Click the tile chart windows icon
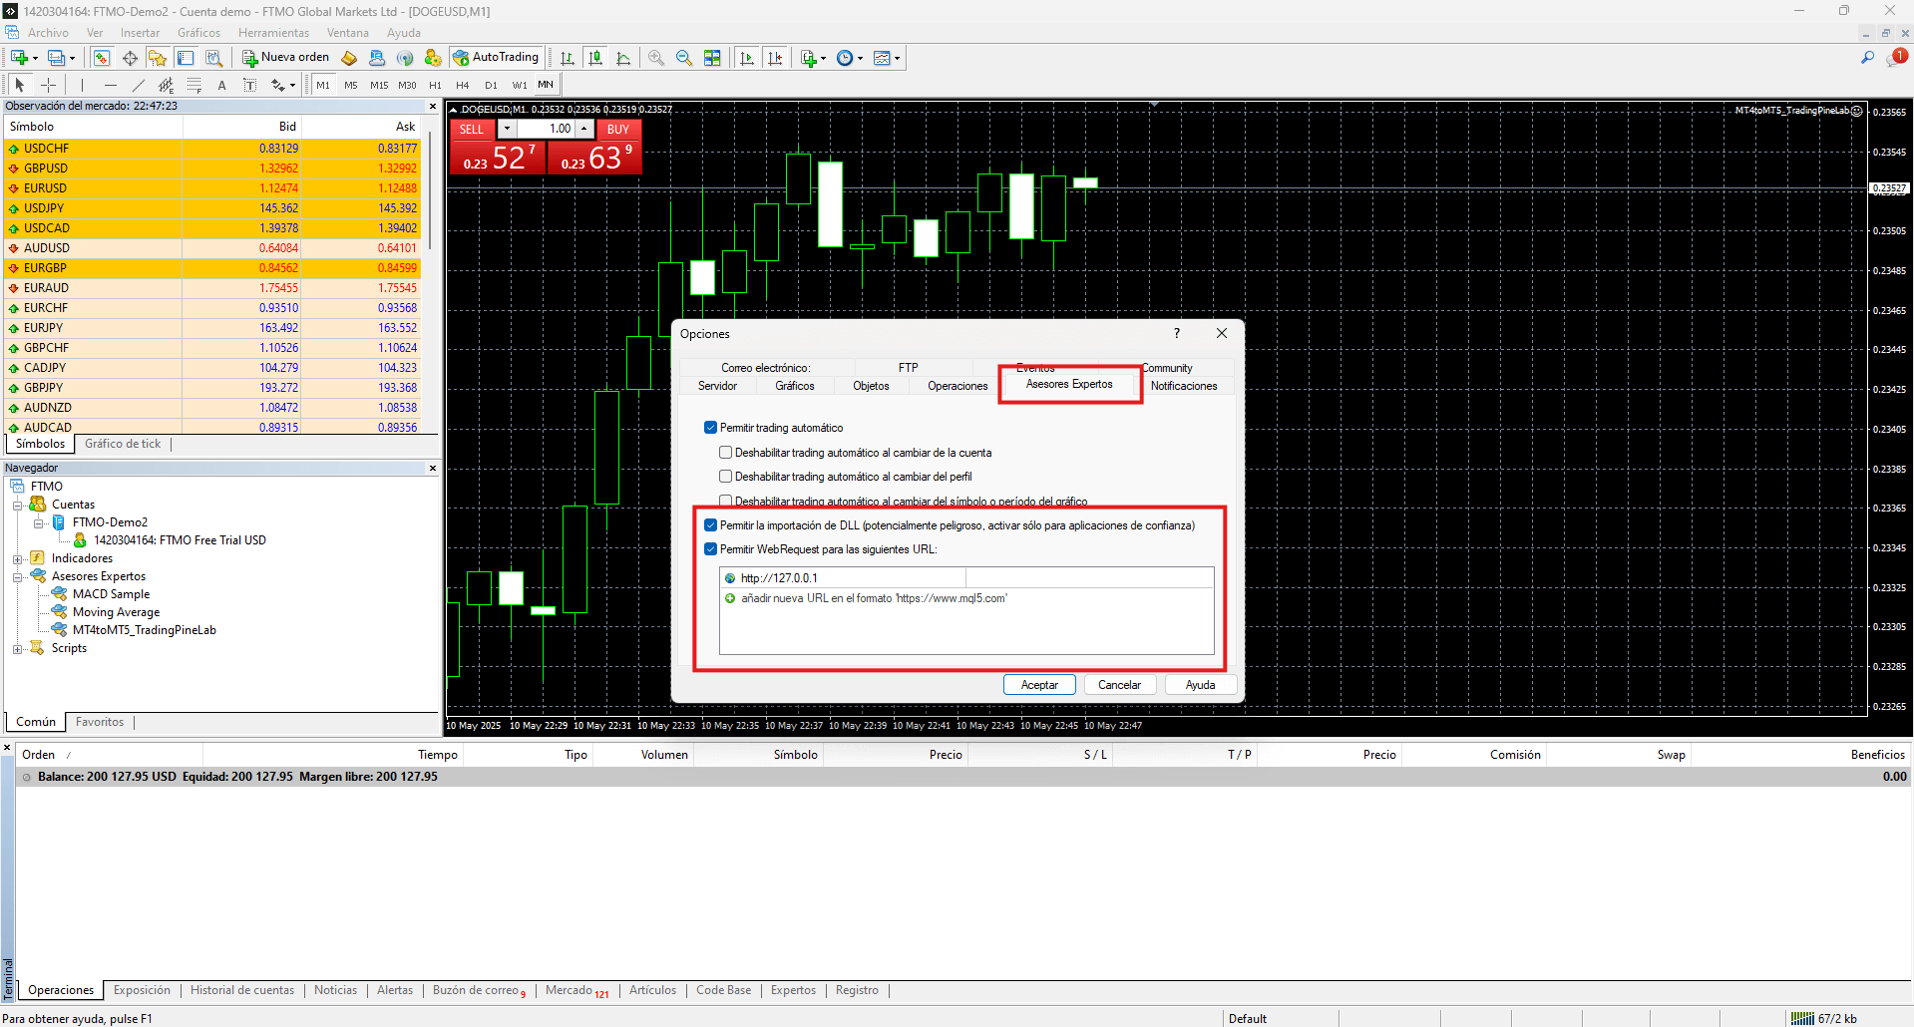 coord(712,57)
